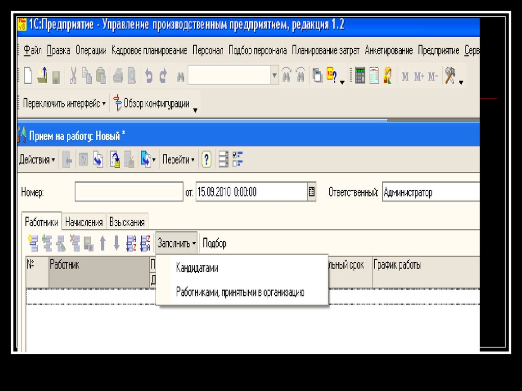Open the date picker next to date field
This screenshot has width=522, height=391.
point(312,193)
